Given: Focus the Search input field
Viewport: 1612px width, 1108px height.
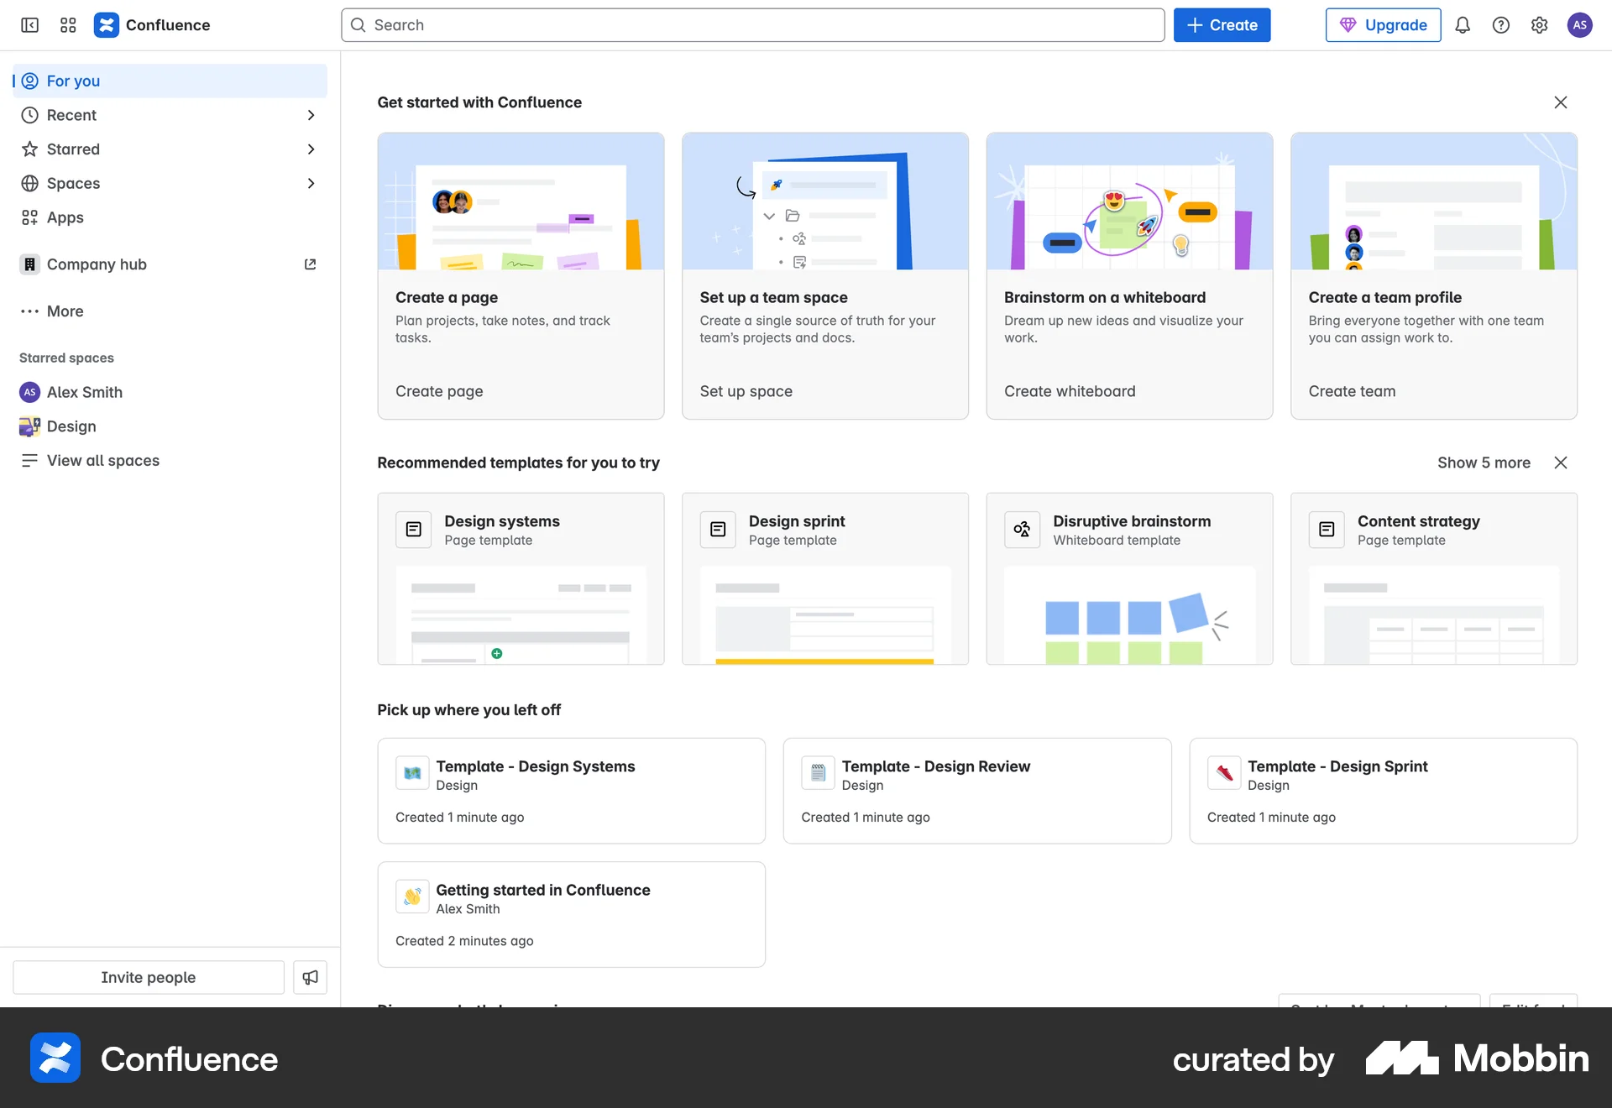Looking at the screenshot, I should pyautogui.click(x=752, y=25).
